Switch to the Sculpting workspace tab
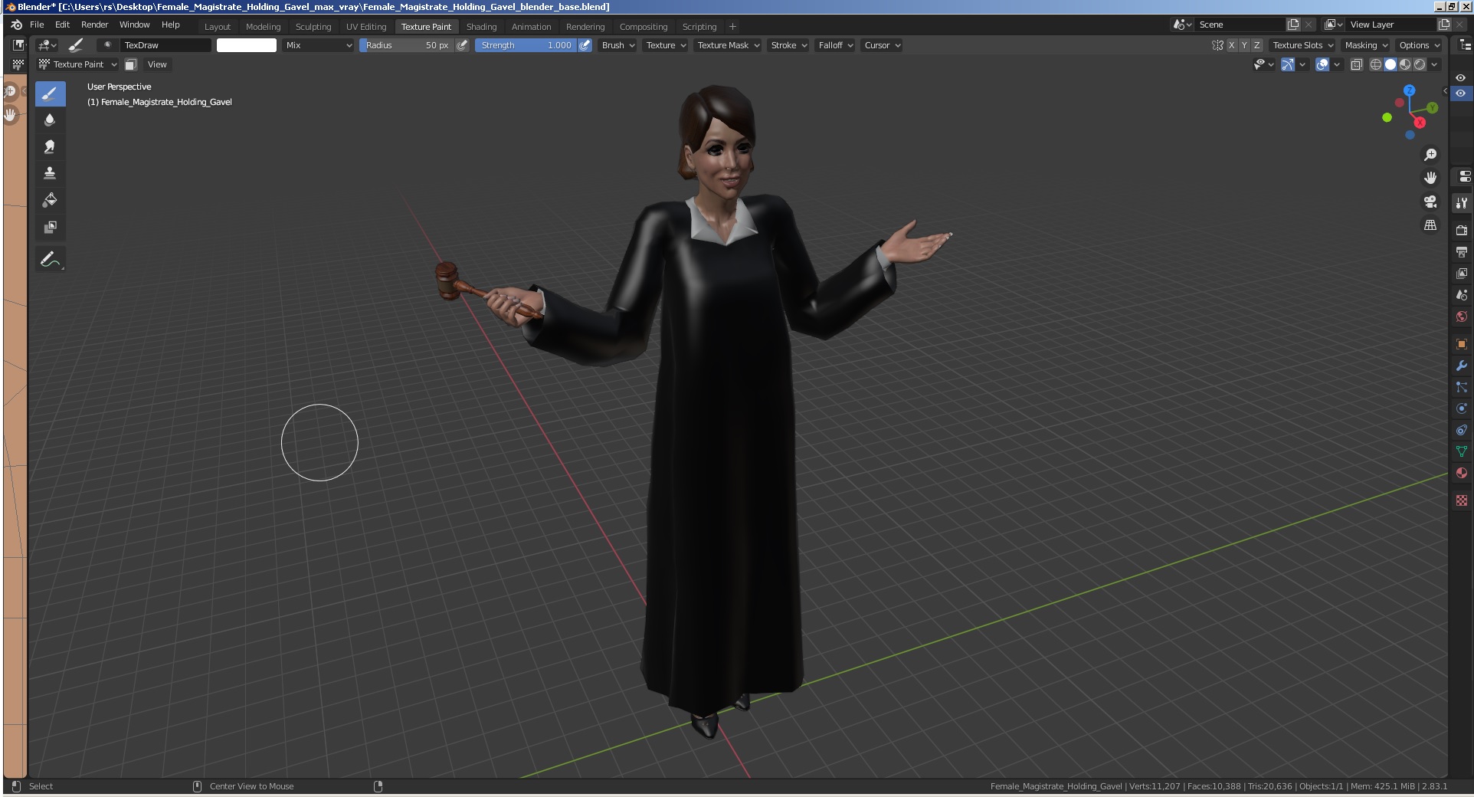 point(313,27)
